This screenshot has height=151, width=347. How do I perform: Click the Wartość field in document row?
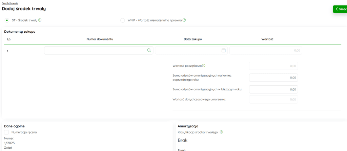(x=266, y=50)
